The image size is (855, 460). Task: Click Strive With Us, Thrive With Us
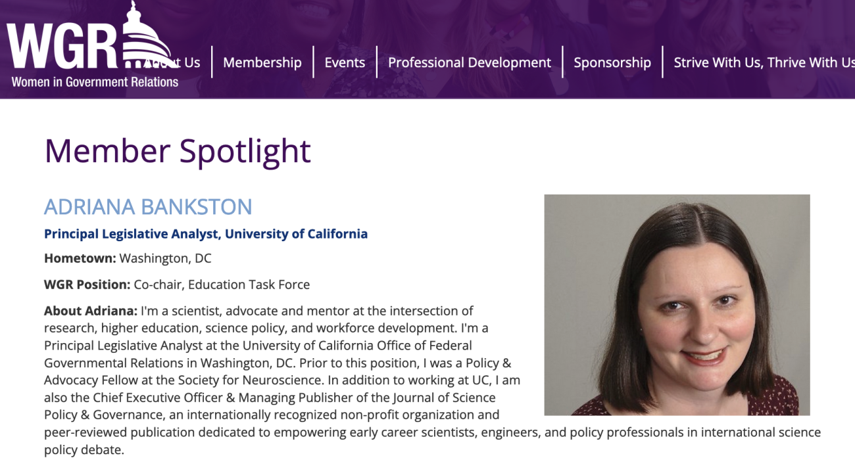(764, 62)
